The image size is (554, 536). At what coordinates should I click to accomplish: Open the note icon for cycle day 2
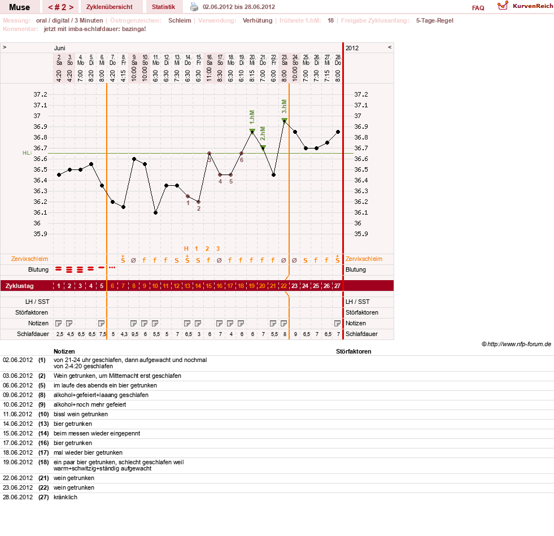tap(69, 323)
